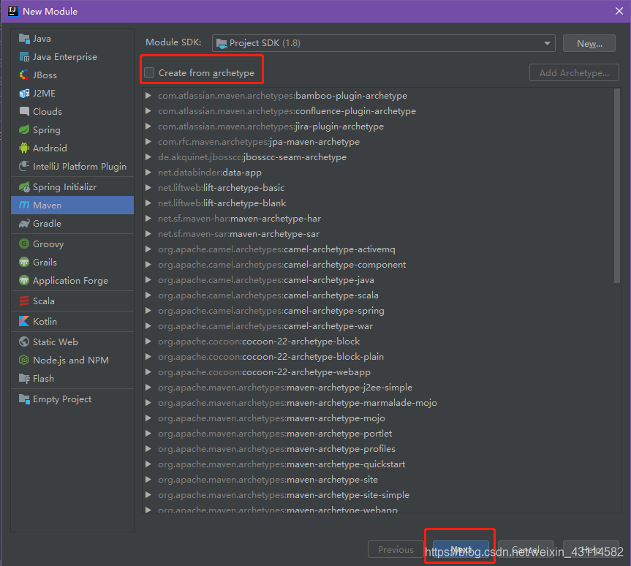The image size is (631, 566).
Task: Pick the Scala icon
Action: click(24, 301)
